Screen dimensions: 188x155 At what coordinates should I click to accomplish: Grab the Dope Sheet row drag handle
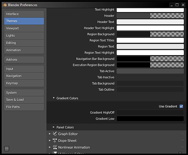tap(182, 141)
